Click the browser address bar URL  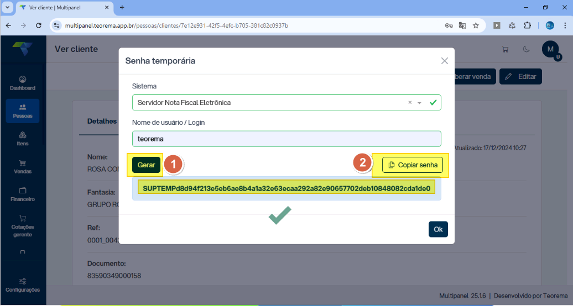[176, 25]
